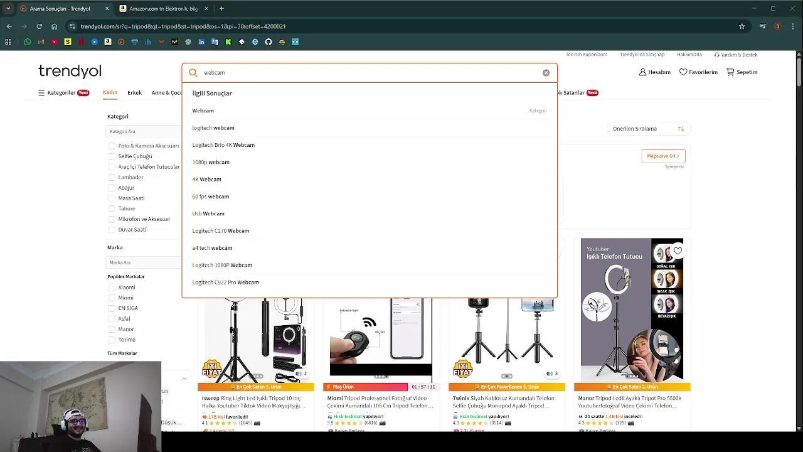Open the GitHub bookmark icon

[269, 42]
